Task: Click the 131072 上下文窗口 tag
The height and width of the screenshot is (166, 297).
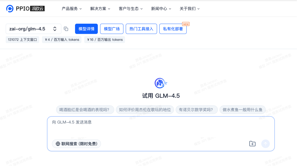Action: [22, 39]
